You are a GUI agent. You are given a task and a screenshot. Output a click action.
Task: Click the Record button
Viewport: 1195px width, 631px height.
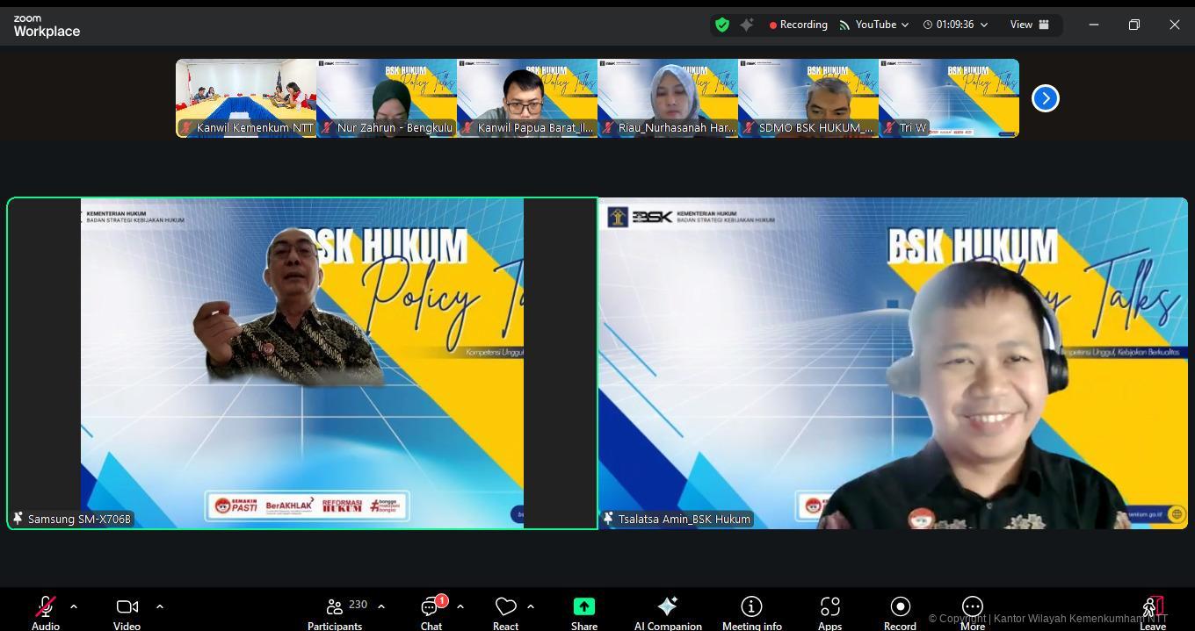900,612
